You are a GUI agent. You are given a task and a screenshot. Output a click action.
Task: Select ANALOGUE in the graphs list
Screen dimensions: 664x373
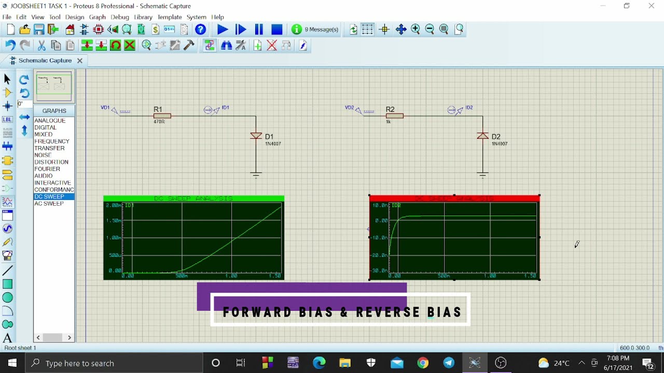click(x=50, y=121)
